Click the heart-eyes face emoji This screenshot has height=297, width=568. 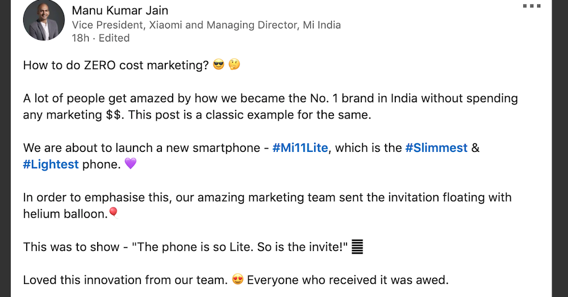238,279
